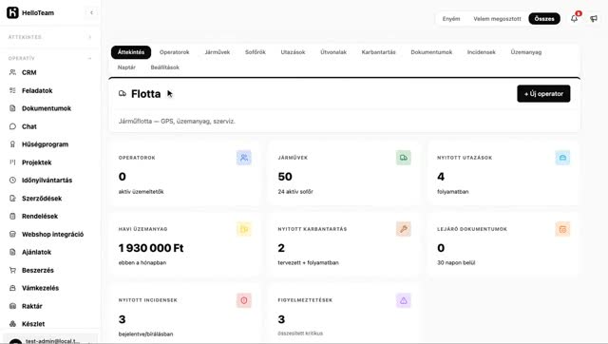Click the Új operator button
Image resolution: width=608 pixels, height=344 pixels.
pos(543,93)
